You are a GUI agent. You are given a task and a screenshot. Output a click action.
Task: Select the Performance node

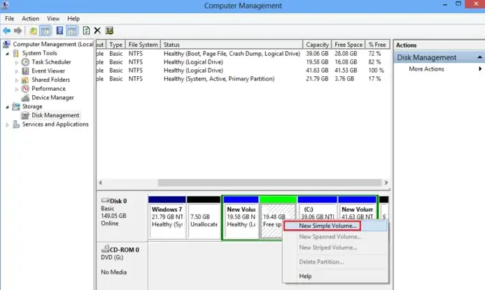tap(48, 89)
